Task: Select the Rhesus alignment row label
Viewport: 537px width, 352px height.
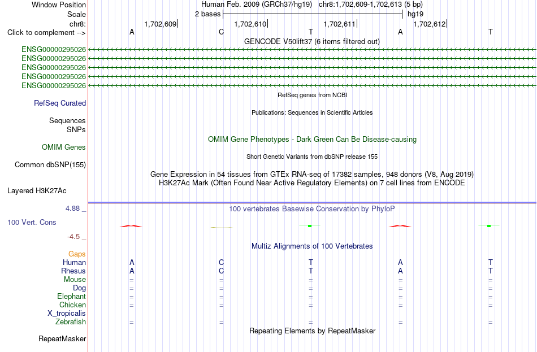Action: click(x=73, y=271)
